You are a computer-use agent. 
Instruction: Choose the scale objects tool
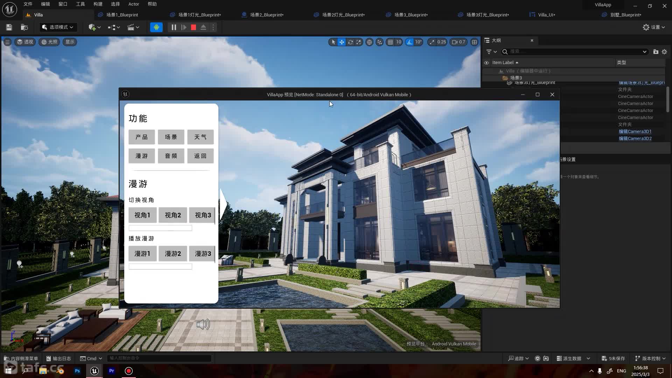pyautogui.click(x=359, y=42)
